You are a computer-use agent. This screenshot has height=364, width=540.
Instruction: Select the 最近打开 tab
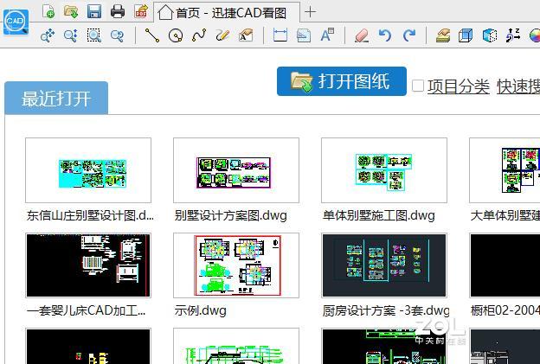(56, 98)
